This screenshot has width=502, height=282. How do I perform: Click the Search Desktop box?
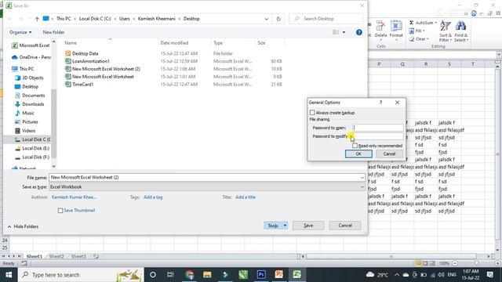click(326, 19)
